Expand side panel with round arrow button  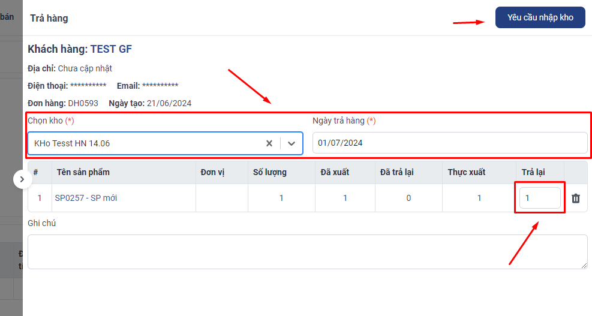(22, 179)
